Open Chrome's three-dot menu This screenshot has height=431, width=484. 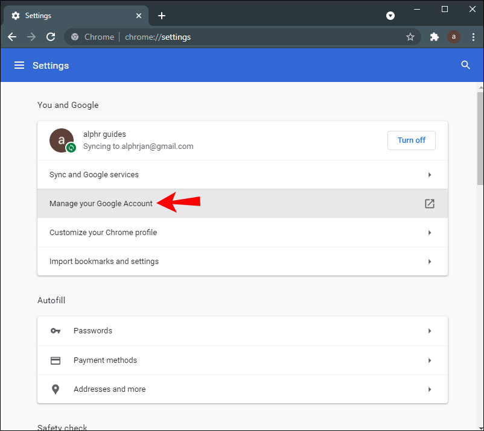[x=473, y=37]
